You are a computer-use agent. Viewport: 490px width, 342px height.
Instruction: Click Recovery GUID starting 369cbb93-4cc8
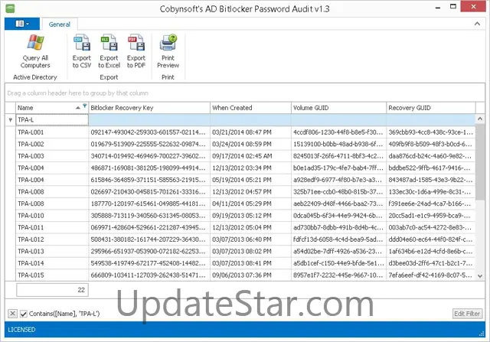pos(430,132)
